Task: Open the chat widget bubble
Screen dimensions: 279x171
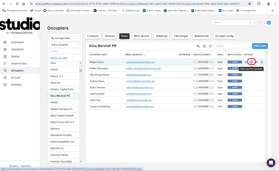Action: 270,162
